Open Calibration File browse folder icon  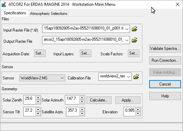click(136, 77)
